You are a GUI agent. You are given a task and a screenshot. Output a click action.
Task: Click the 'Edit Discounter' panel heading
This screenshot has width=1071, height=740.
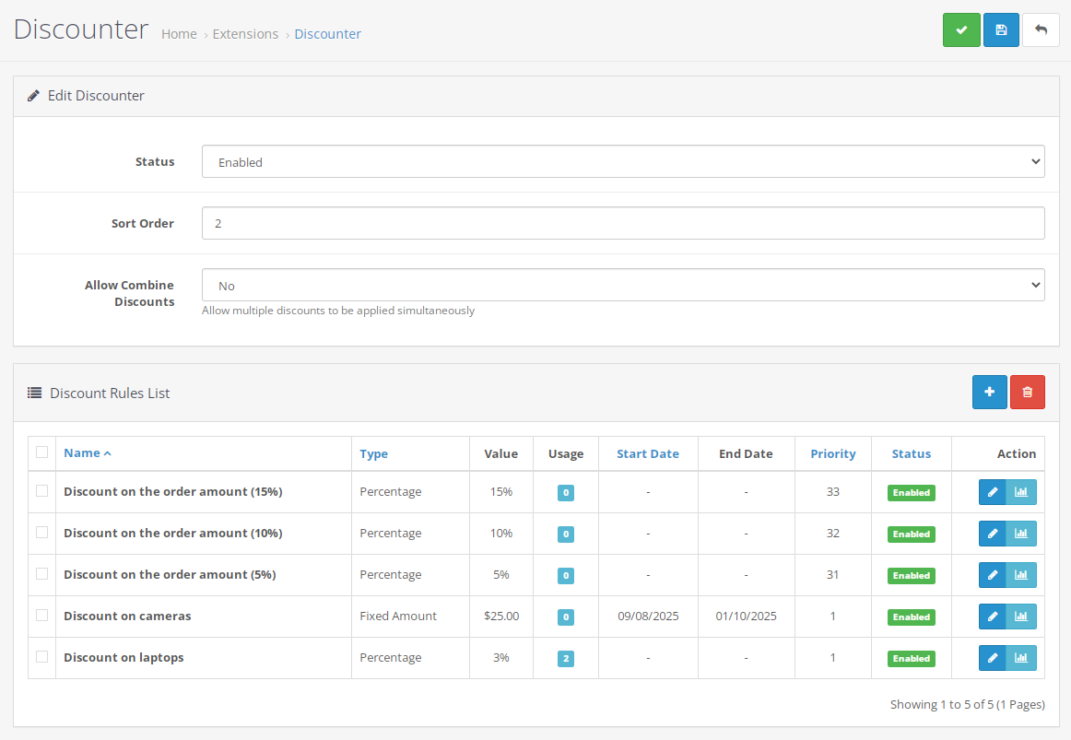(96, 96)
